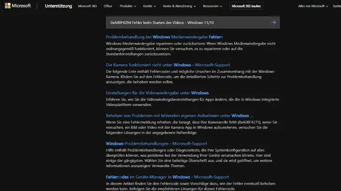Viewport: 341px width, 191px height.
Task: Open Windows-Problembehandlungen - Microsoft-Support result
Action: click(x=156, y=143)
